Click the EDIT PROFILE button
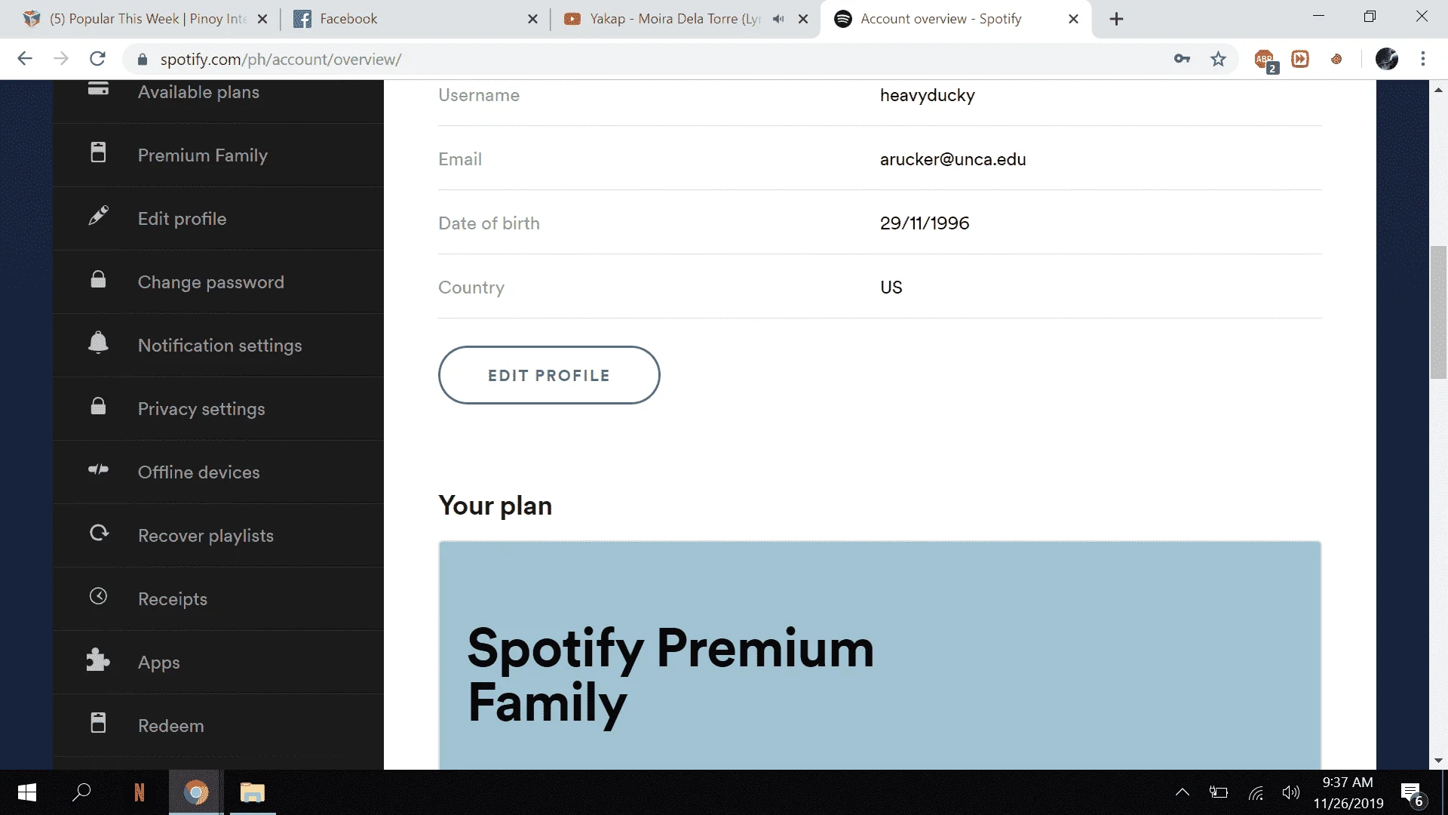This screenshot has width=1448, height=815. click(x=549, y=375)
